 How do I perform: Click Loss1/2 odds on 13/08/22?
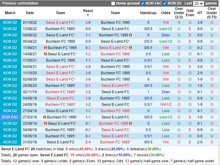click(166, 29)
